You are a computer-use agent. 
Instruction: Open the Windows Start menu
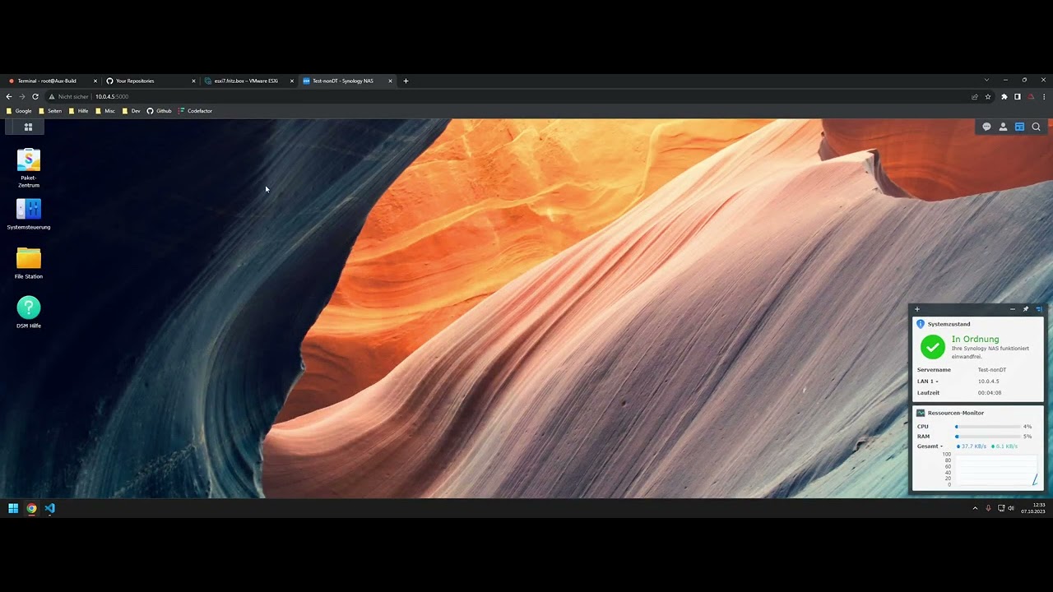13,508
